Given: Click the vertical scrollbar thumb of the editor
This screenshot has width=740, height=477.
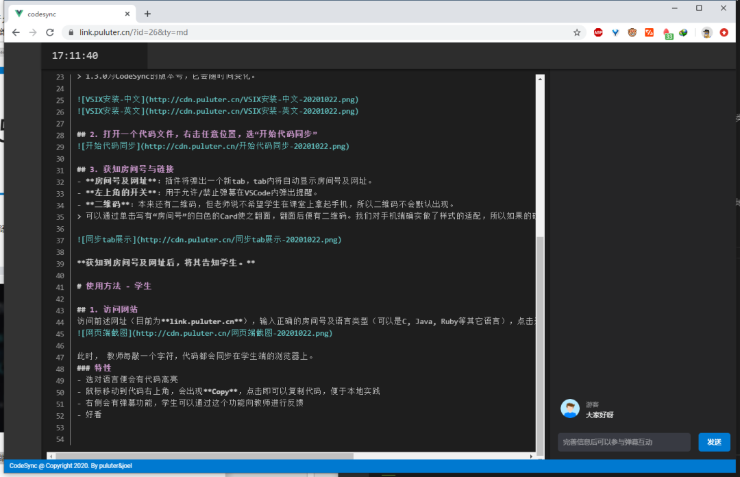Looking at the screenshot, I should (541, 345).
